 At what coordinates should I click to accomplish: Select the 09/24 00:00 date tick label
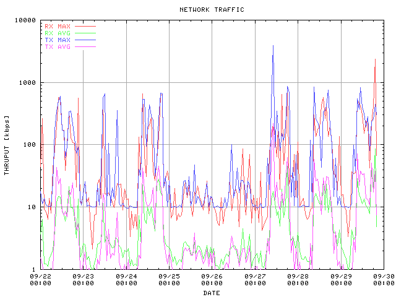pos(126,280)
